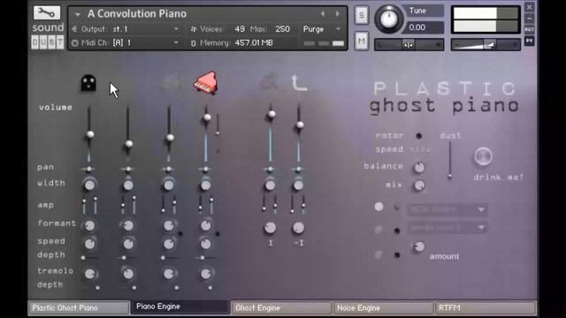566x318 pixels.
Task: Click the third channel volume fader handle
Action: tap(170, 138)
